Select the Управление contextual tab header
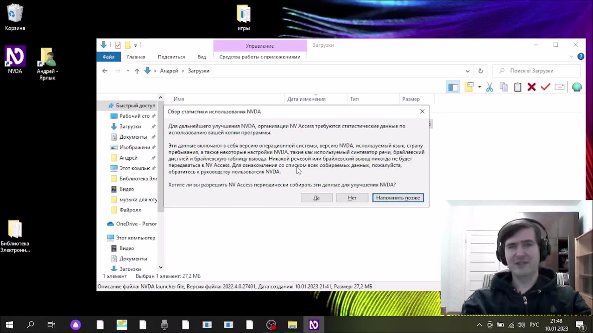 tap(260, 46)
